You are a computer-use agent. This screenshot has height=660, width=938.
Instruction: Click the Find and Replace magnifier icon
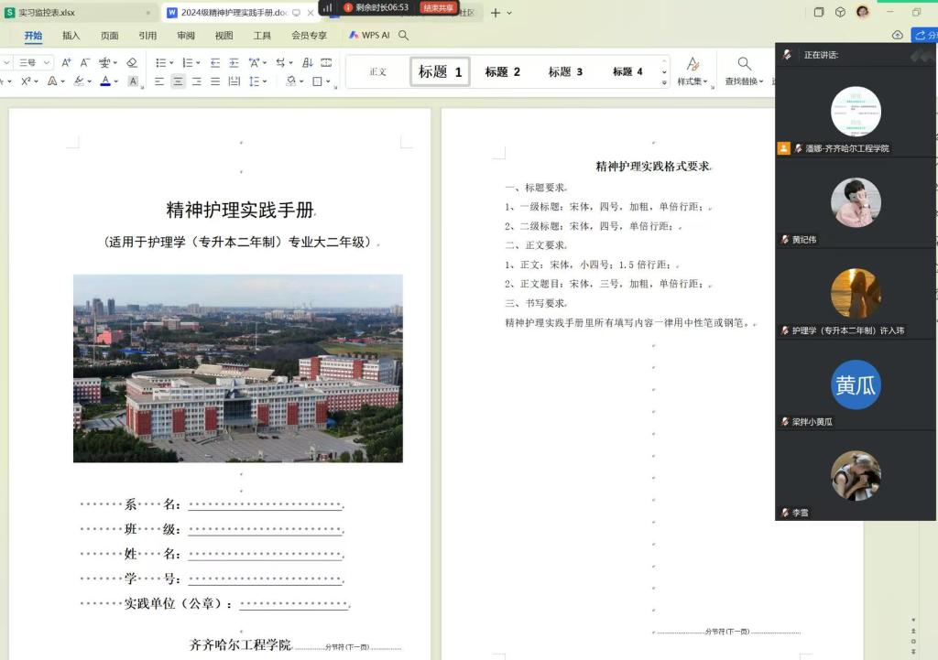click(744, 64)
